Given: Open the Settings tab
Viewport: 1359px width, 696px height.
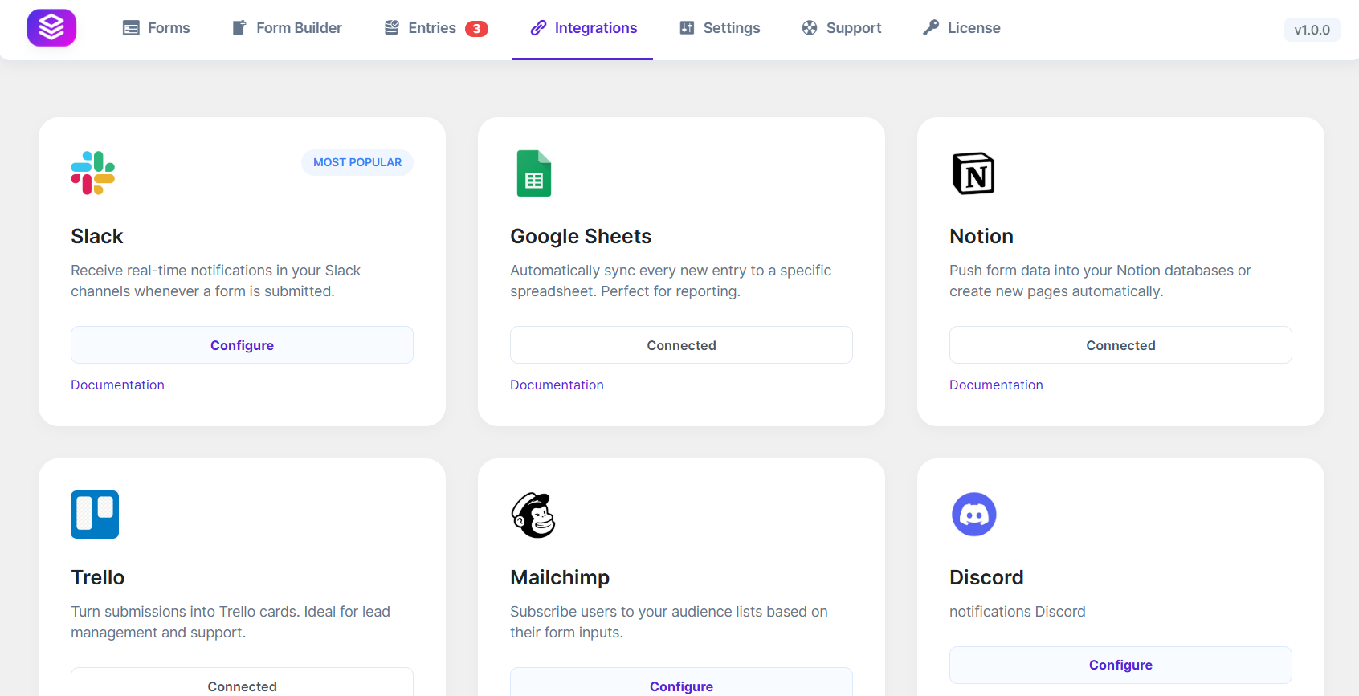Looking at the screenshot, I should pyautogui.click(x=720, y=28).
